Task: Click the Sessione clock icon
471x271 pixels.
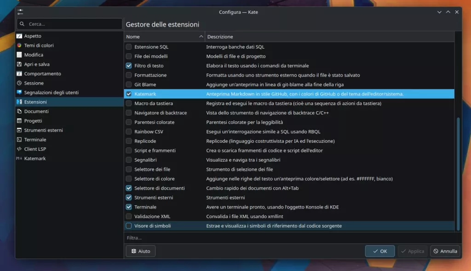Action: pyautogui.click(x=19, y=83)
